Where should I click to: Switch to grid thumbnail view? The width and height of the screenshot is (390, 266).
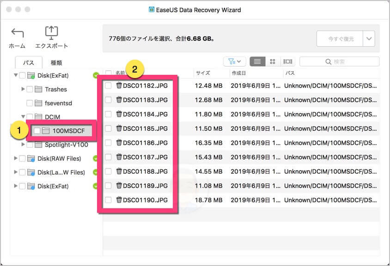[273, 61]
